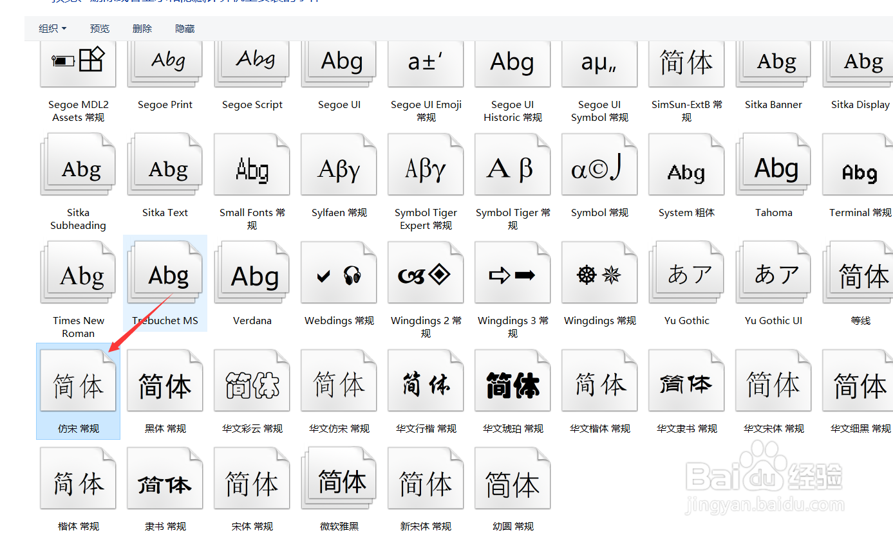
Task: Select the 宋体 常规 font icon
Action: [252, 478]
